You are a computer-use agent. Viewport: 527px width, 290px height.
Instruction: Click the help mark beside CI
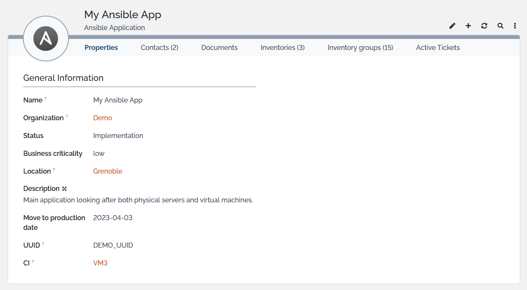(x=33, y=262)
